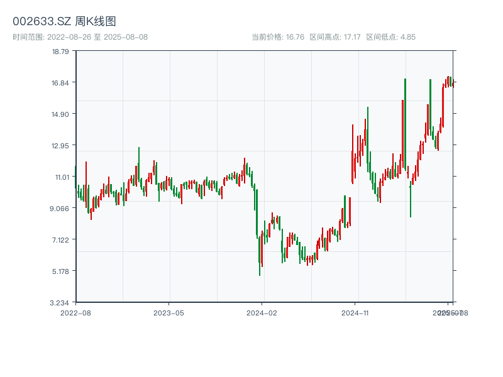Click the 11.01 price axis label
Screen dimensions: 503x377
(x=60, y=177)
